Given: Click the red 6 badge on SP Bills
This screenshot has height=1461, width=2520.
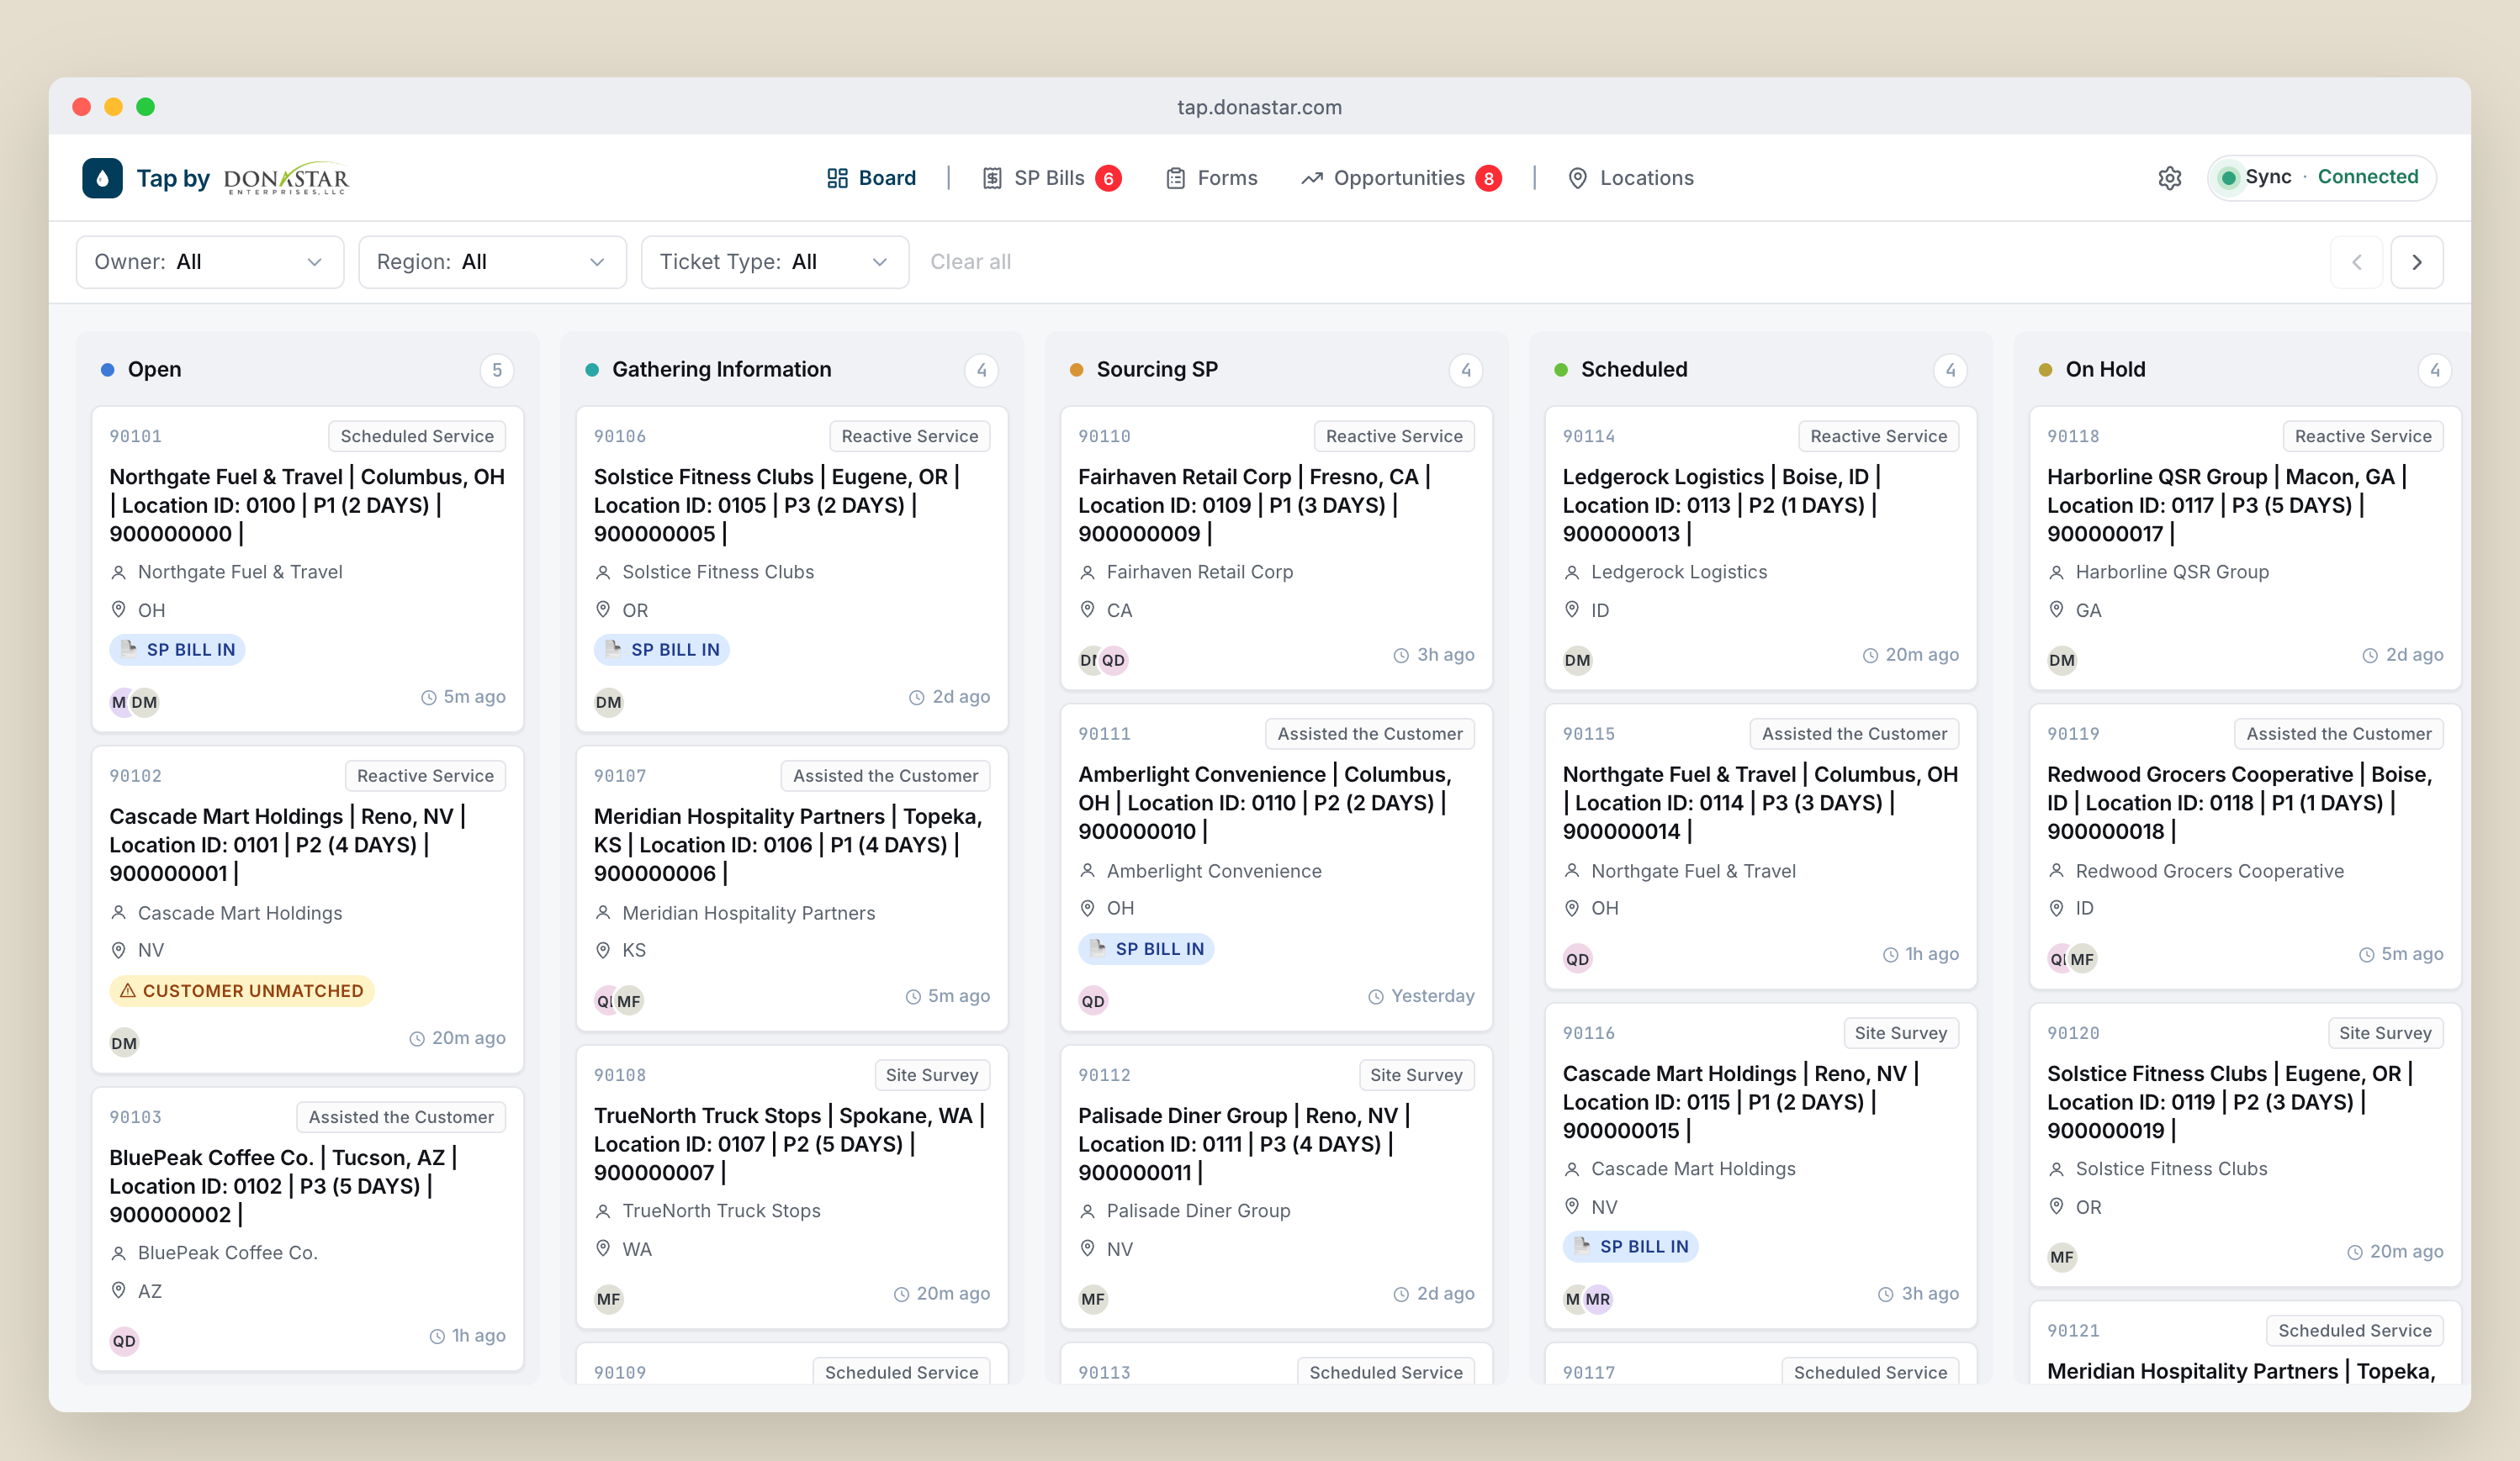Looking at the screenshot, I should (x=1108, y=179).
